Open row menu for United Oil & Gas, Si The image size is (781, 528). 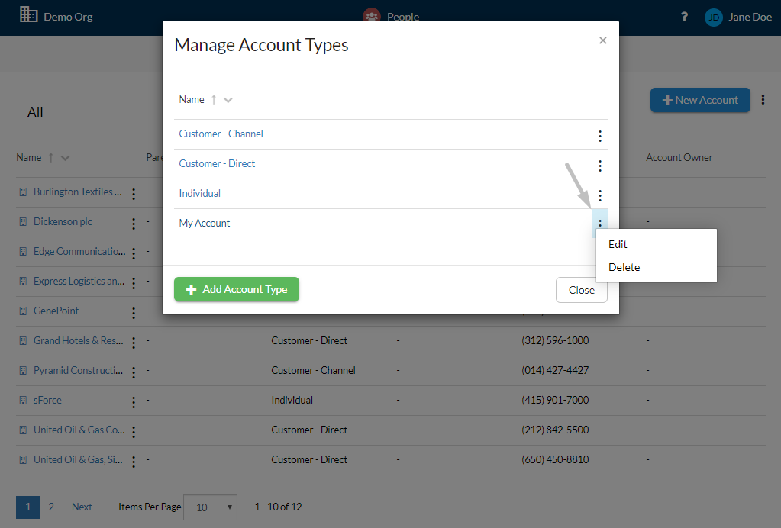134,462
